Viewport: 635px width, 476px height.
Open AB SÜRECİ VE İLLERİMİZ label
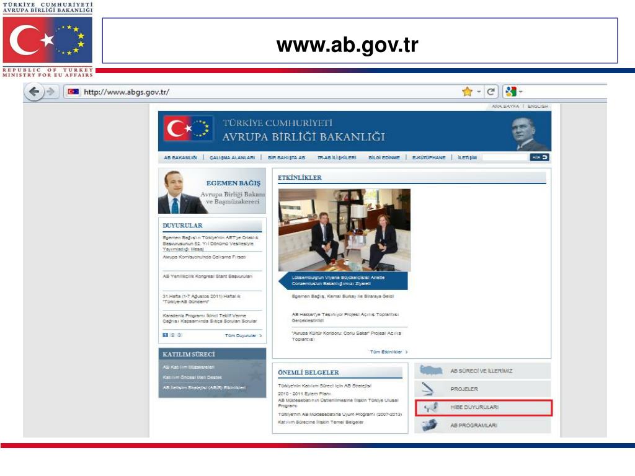pyautogui.click(x=481, y=371)
